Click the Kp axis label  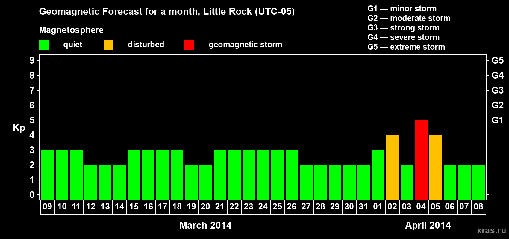[x=19, y=128]
